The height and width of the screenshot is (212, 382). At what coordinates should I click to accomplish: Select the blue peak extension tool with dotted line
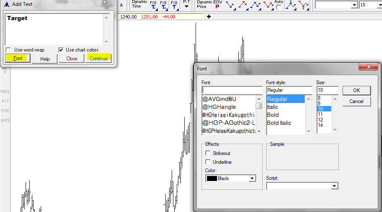click(291, 5)
